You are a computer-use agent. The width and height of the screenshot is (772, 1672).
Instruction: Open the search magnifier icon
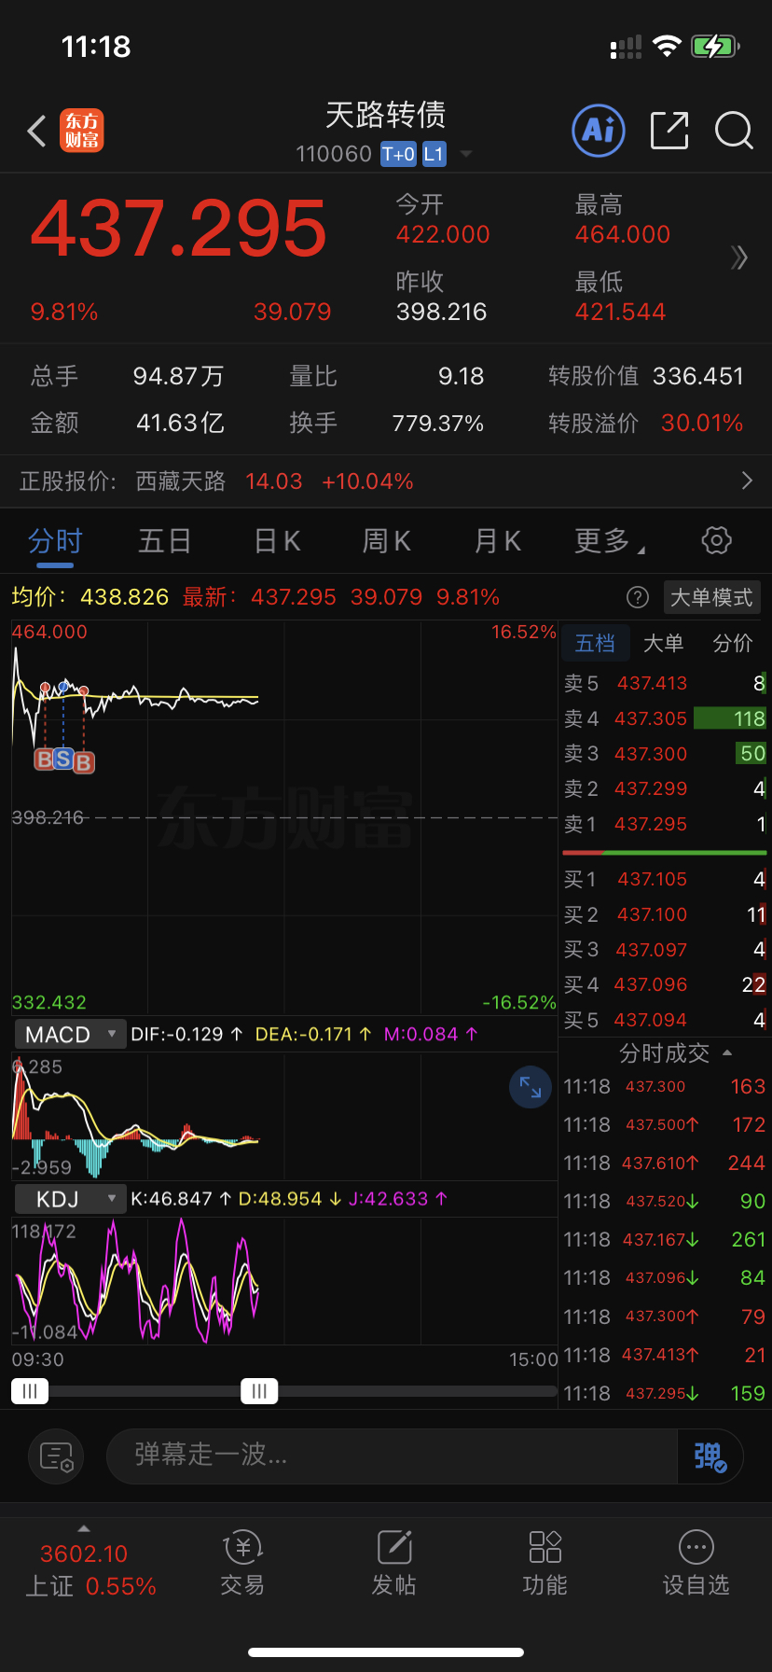734,131
